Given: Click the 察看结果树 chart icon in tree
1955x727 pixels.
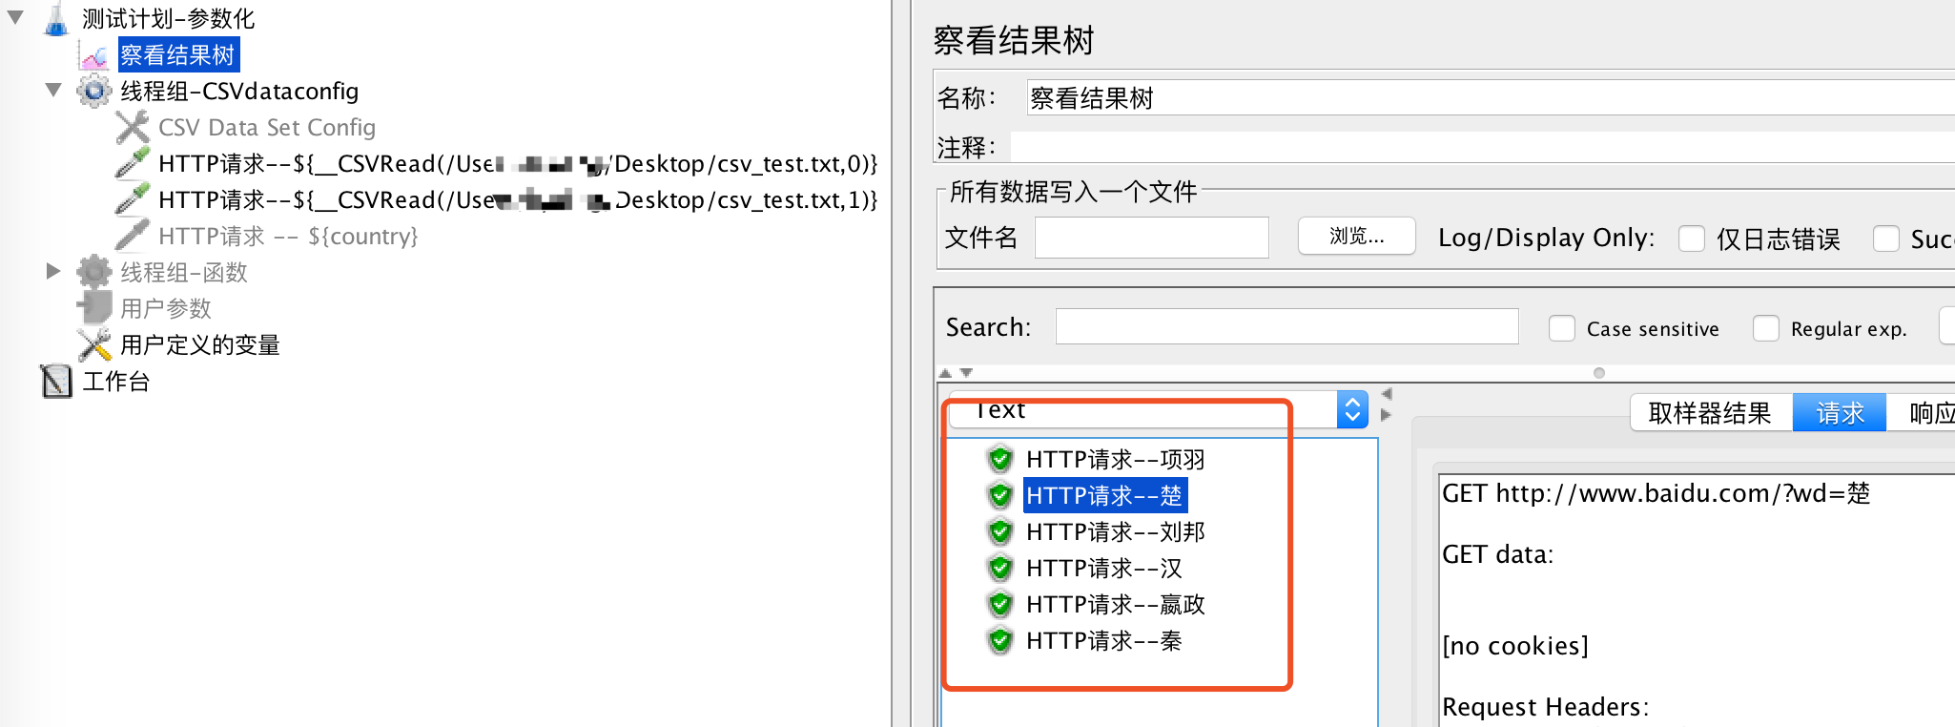Looking at the screenshot, I should [94, 56].
